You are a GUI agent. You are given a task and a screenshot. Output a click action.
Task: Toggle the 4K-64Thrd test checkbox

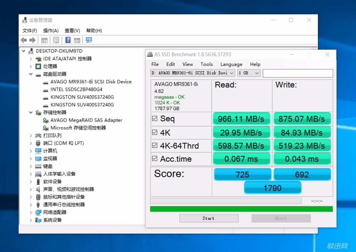155,145
